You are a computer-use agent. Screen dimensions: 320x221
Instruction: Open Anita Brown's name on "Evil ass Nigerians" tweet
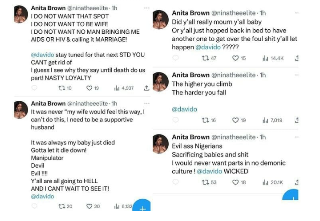[x=191, y=137]
